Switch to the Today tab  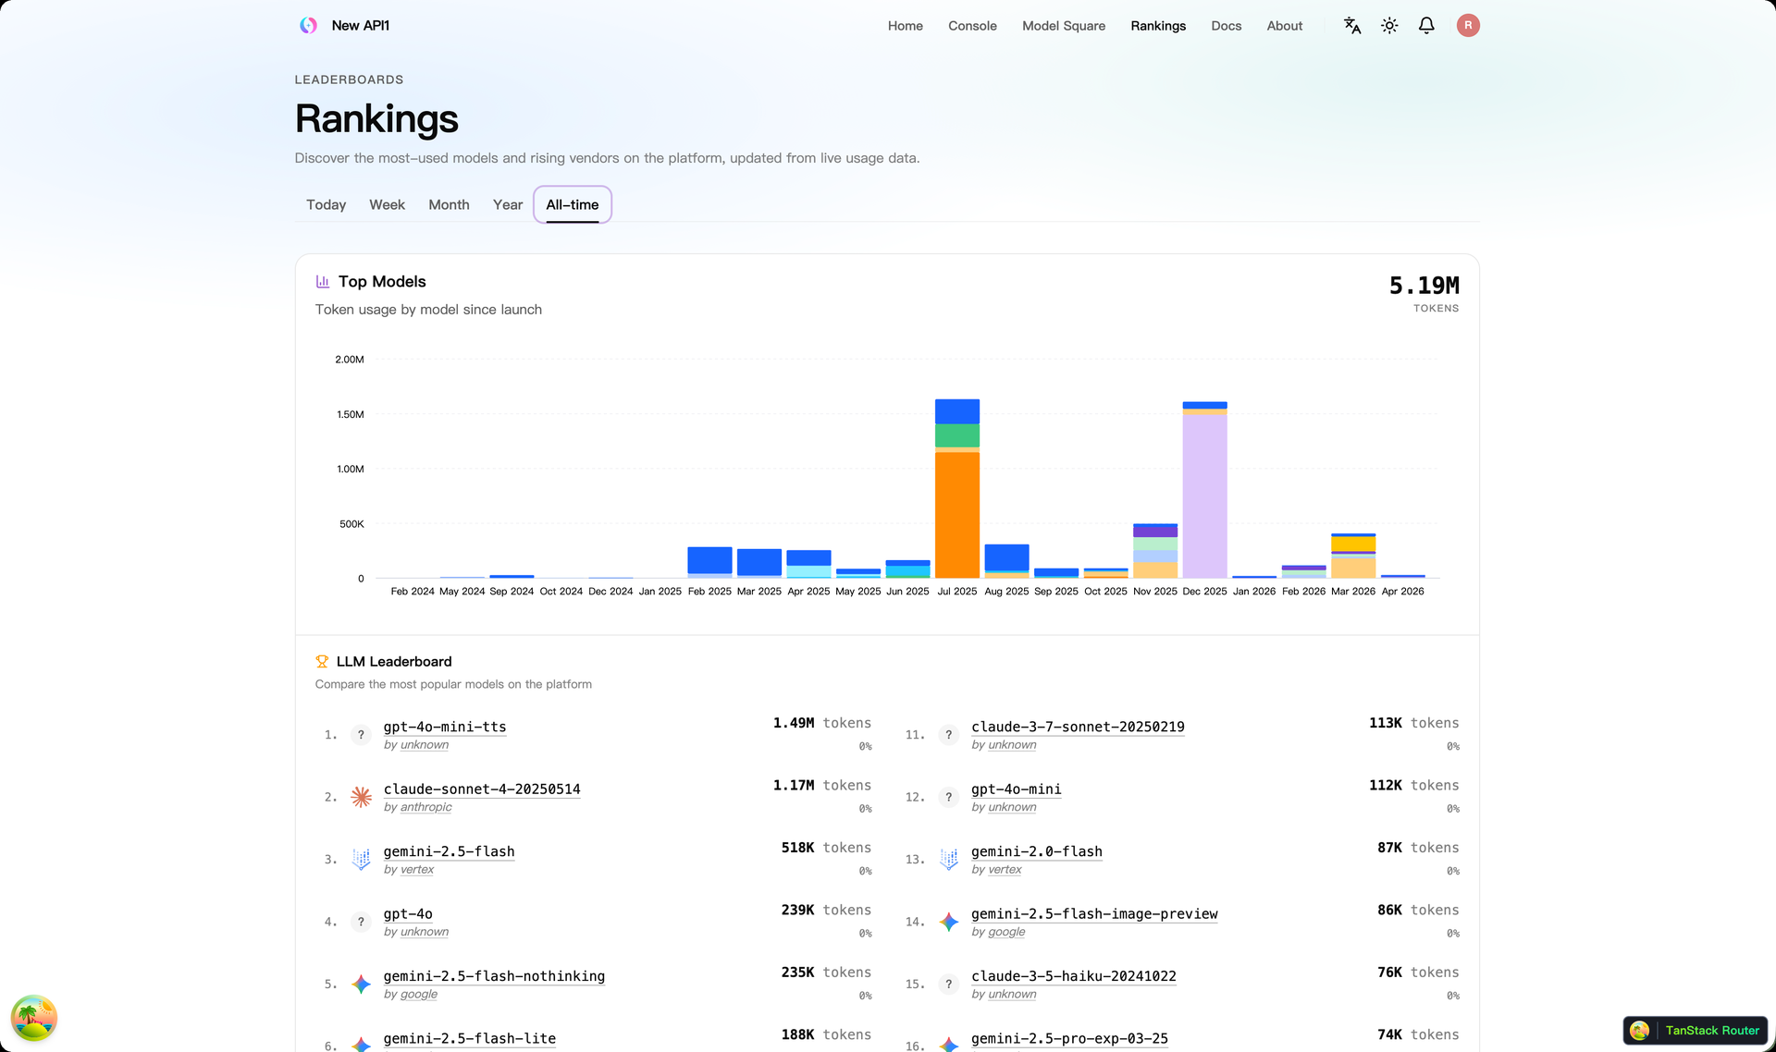327,205
